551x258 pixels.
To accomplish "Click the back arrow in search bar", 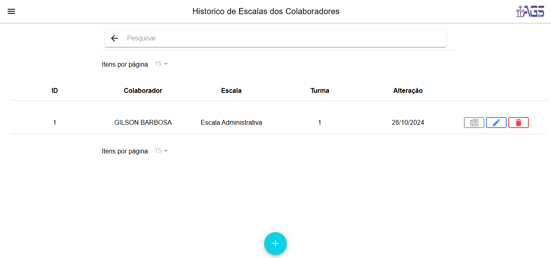I will coord(115,38).
